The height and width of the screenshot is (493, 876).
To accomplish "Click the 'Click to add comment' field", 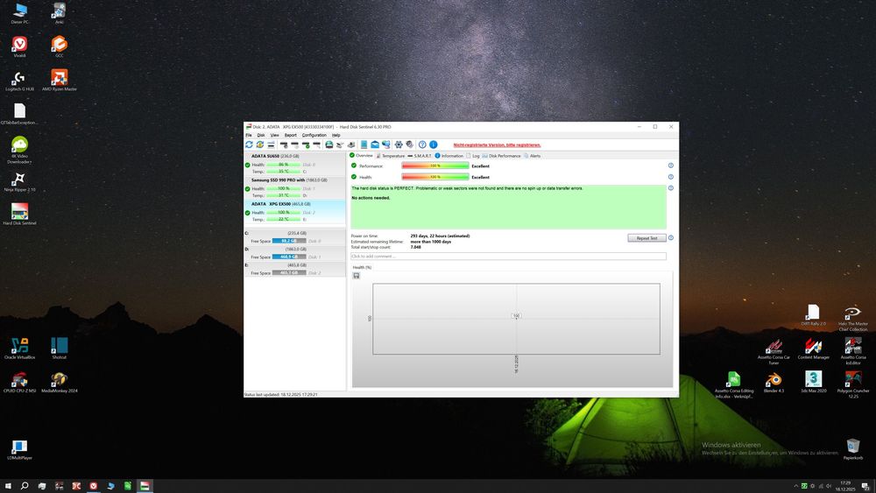I will [508, 257].
